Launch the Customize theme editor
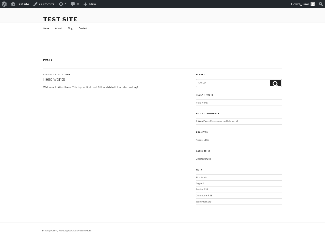This screenshot has height=238, width=325. pyautogui.click(x=44, y=4)
